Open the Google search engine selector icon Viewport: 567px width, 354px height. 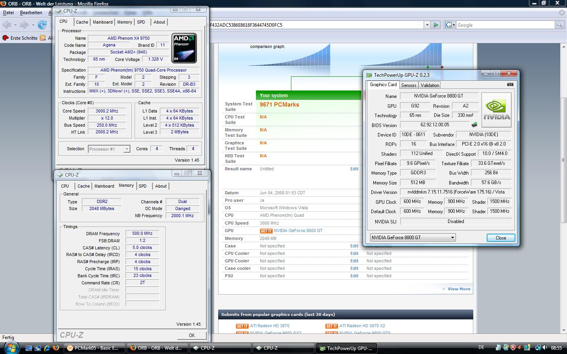click(449, 25)
